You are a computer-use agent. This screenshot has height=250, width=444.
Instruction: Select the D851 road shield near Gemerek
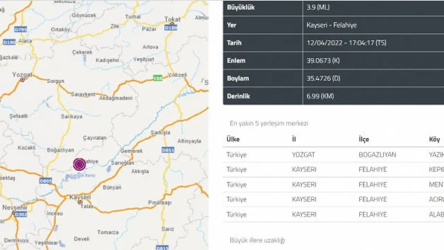click(168, 150)
